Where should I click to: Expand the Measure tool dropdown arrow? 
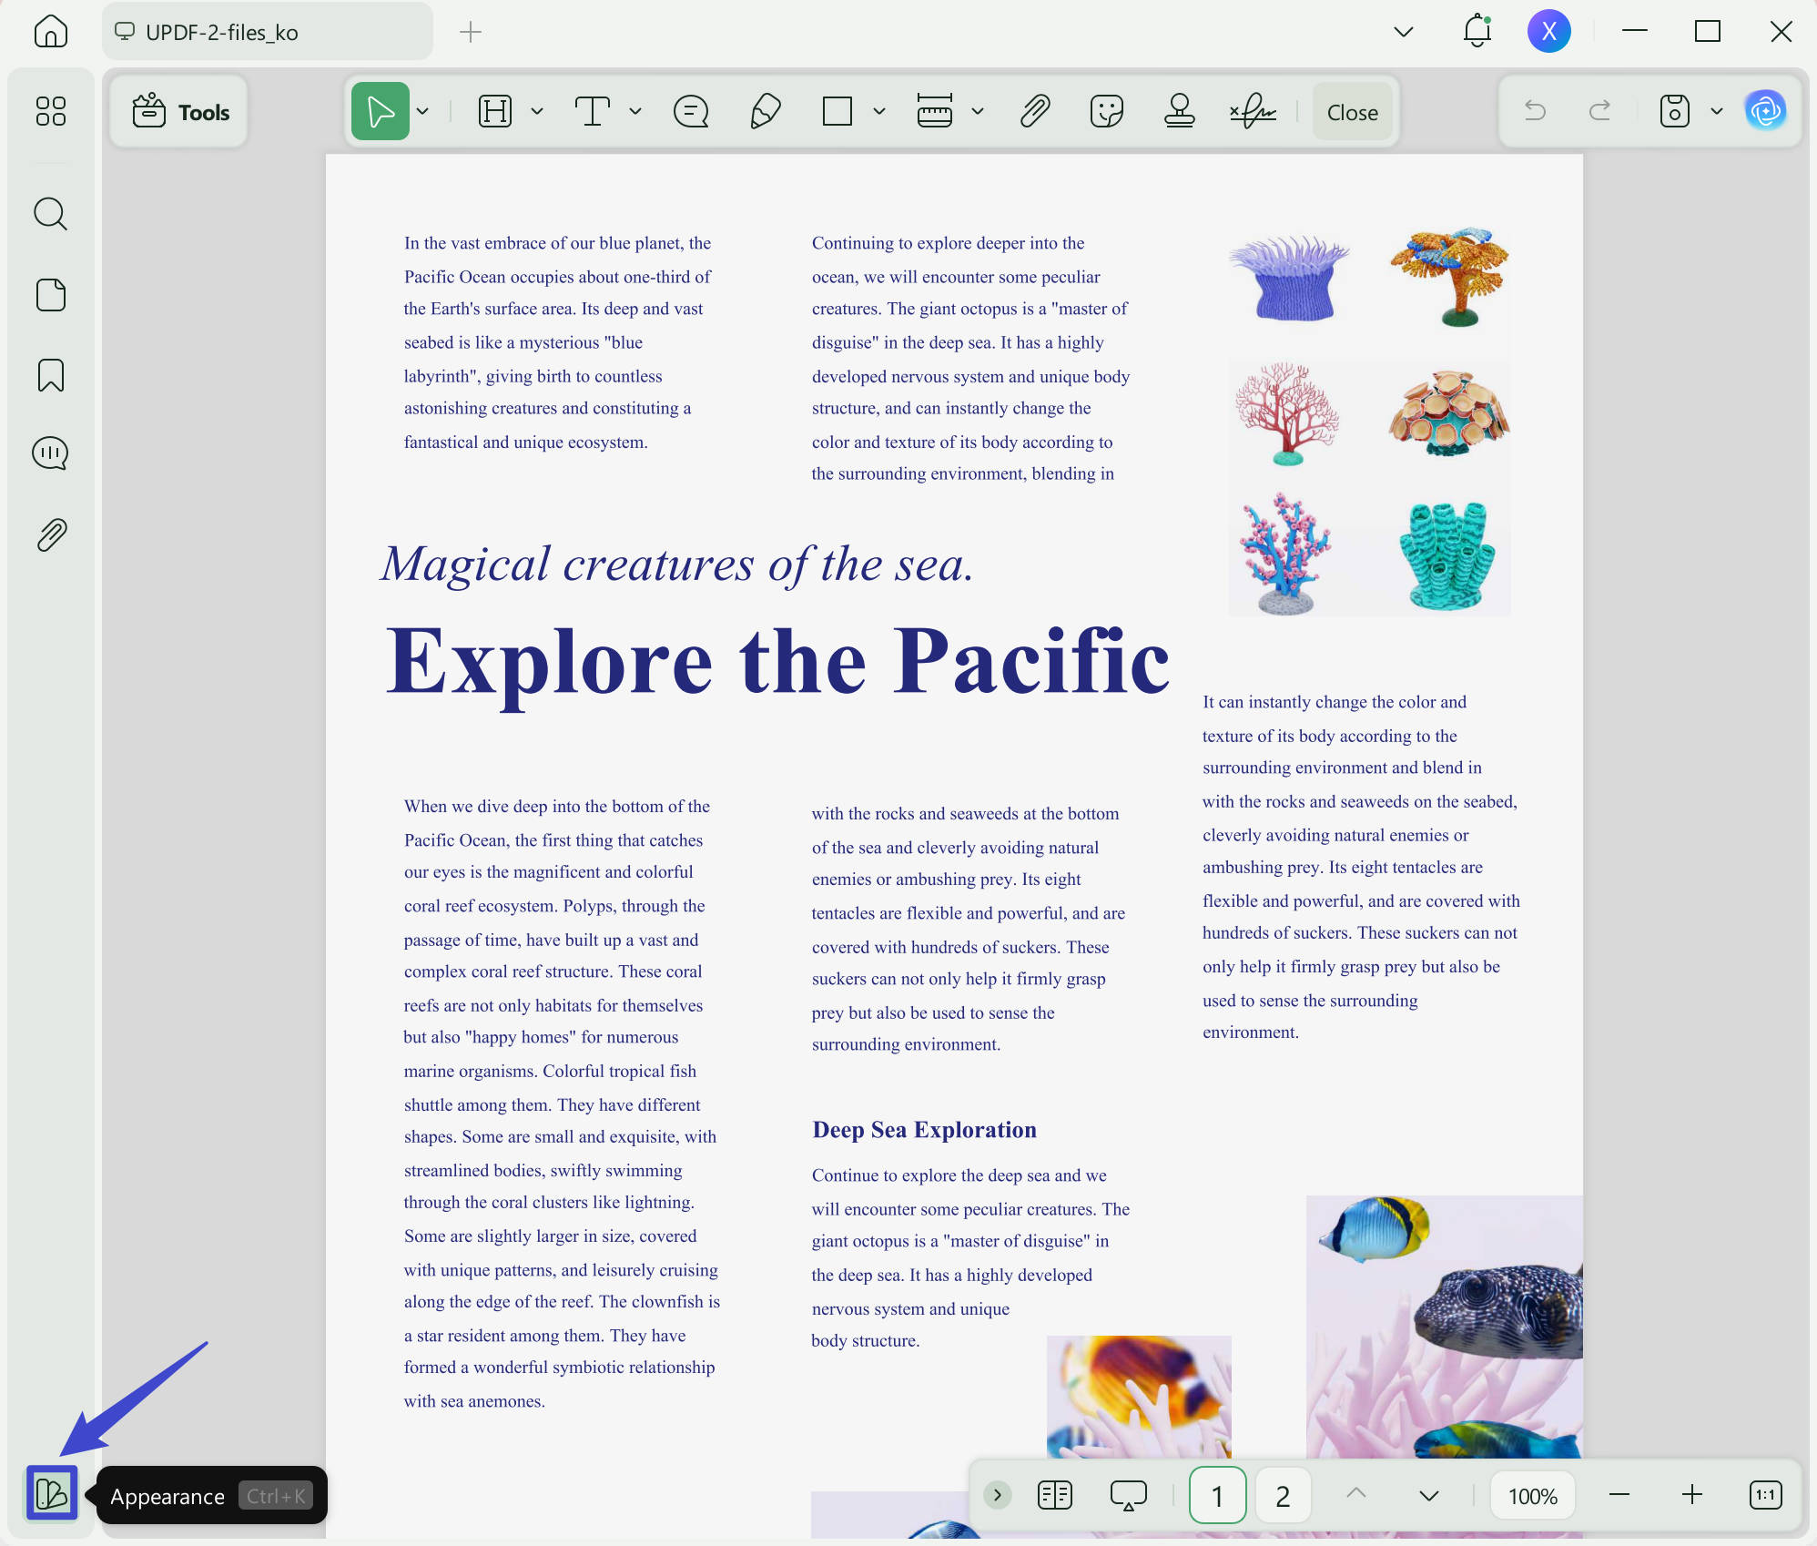978,112
